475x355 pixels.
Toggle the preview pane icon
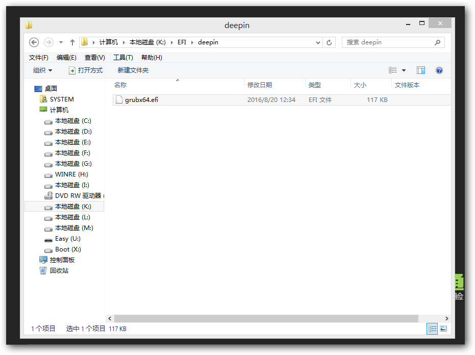pos(421,70)
